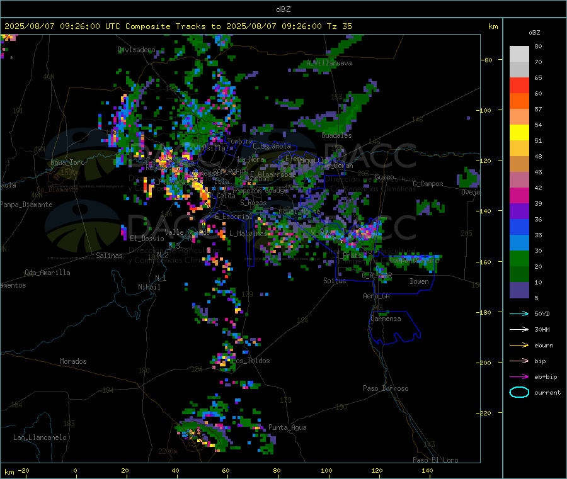Click the '100' x-axis tick label
Viewport: 567px width, 479px height.
click(x=326, y=470)
